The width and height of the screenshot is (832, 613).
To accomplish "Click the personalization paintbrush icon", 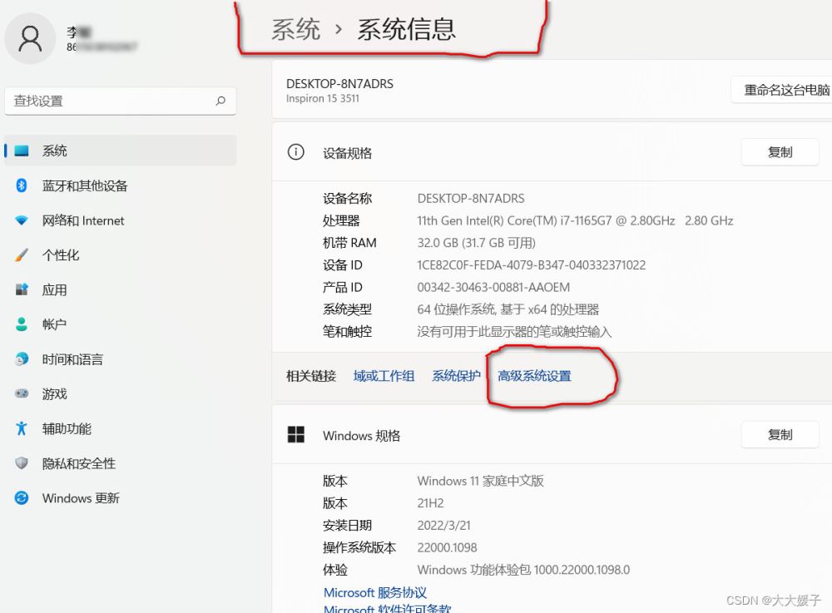I will click(x=22, y=255).
